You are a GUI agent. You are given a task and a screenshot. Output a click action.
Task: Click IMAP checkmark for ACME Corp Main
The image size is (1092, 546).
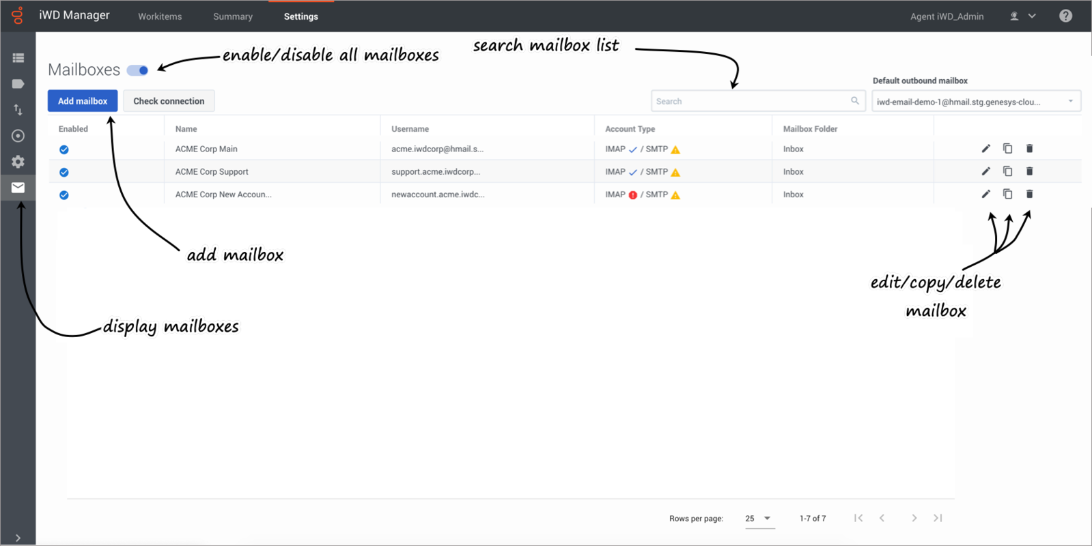pos(633,149)
